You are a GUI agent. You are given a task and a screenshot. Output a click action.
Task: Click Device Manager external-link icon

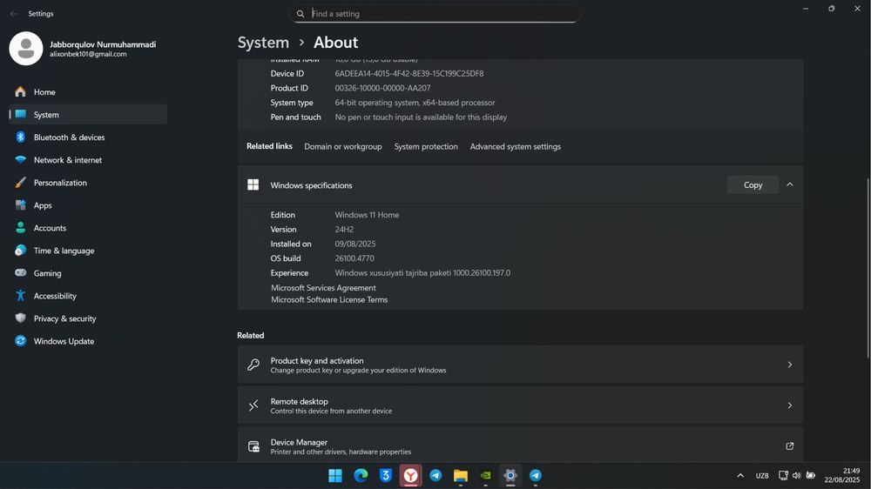(x=789, y=446)
